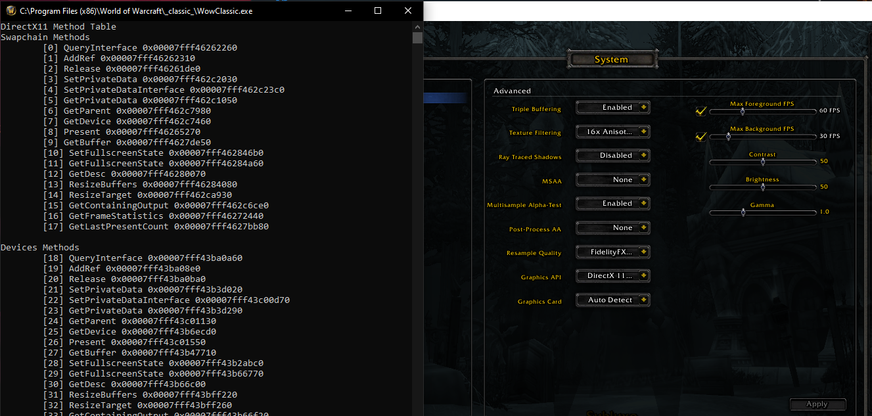872x416 pixels.
Task: Click the console vertical scrollbar thumb
Action: 417,37
